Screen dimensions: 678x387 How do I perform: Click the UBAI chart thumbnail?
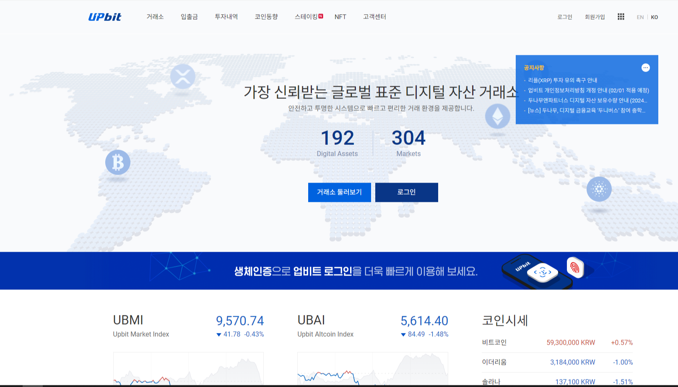click(x=373, y=369)
